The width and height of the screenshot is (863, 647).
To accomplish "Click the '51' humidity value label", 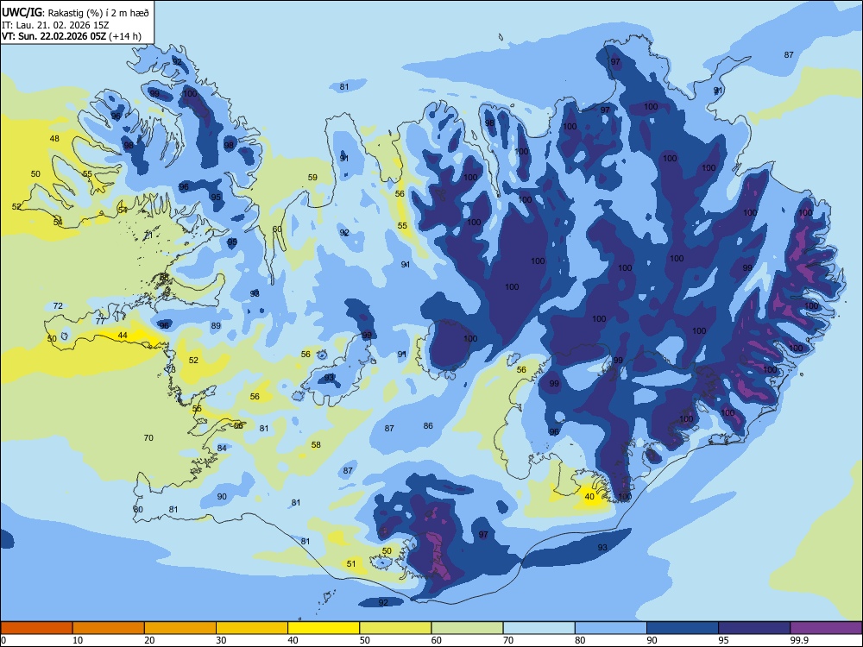I will [x=351, y=563].
